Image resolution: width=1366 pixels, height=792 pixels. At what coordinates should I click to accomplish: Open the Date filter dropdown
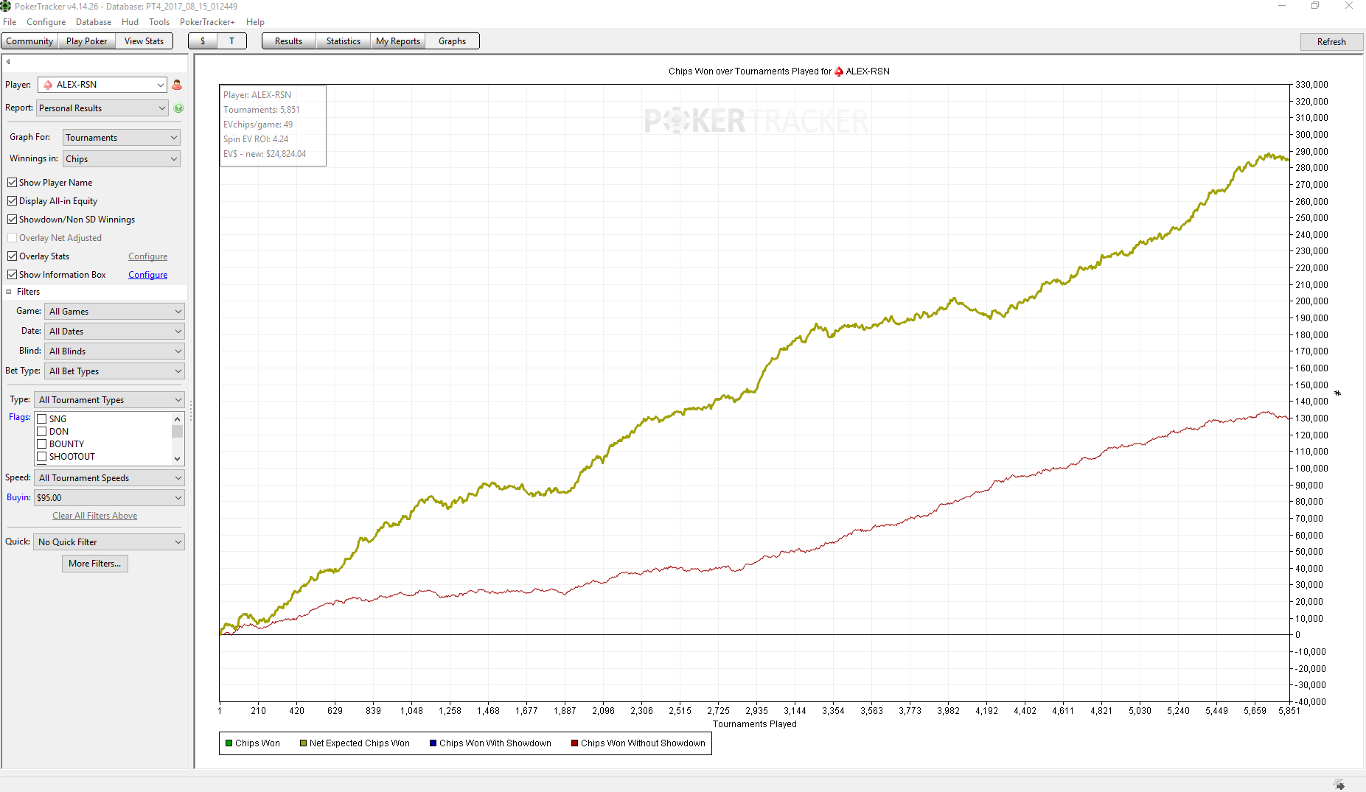114,332
